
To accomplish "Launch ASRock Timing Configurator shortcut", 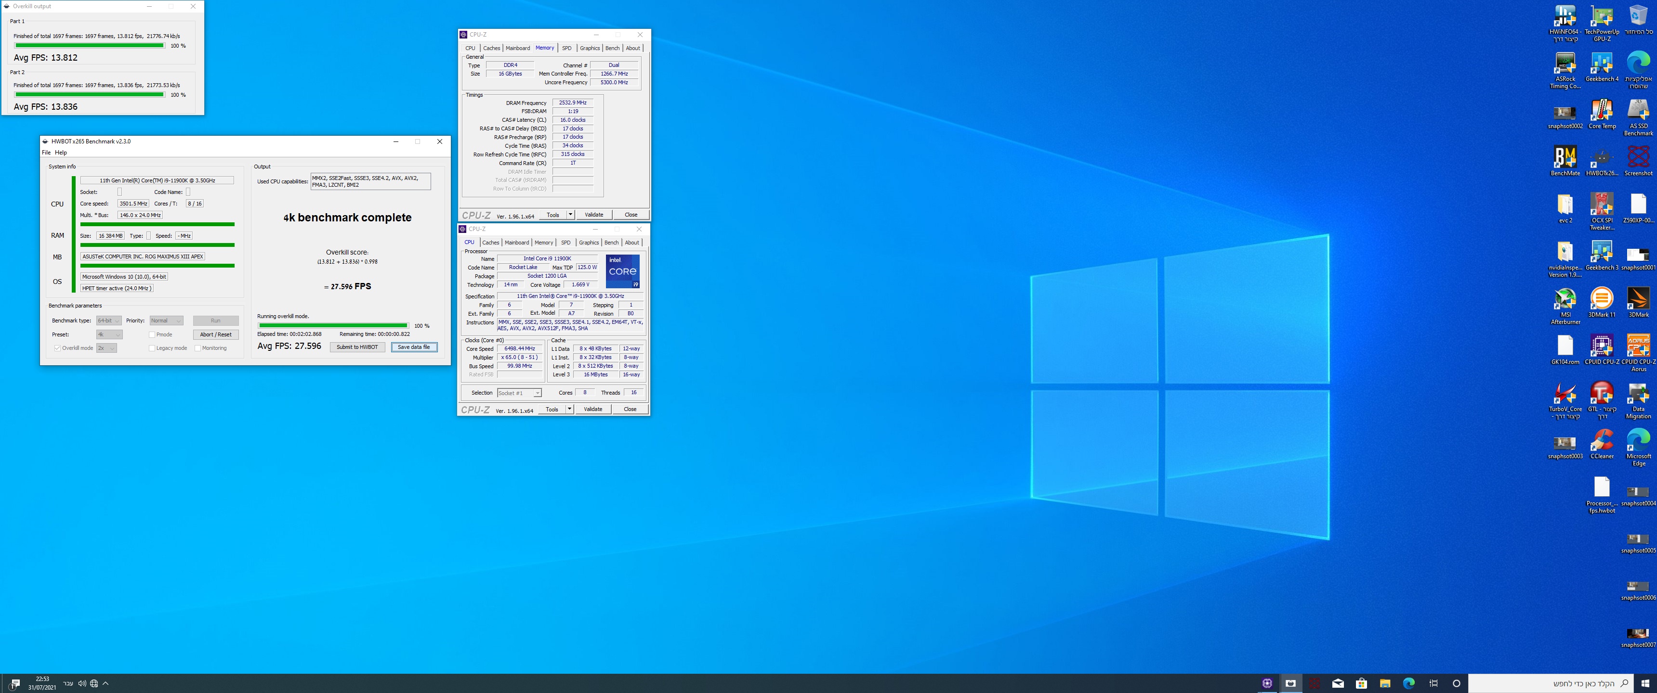I will [1565, 70].
